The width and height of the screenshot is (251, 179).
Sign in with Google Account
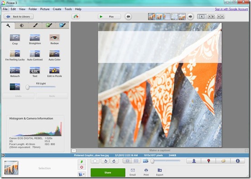(x=232, y=9)
